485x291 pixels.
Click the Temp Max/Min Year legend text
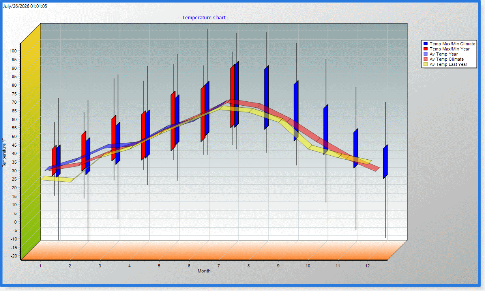click(449, 49)
